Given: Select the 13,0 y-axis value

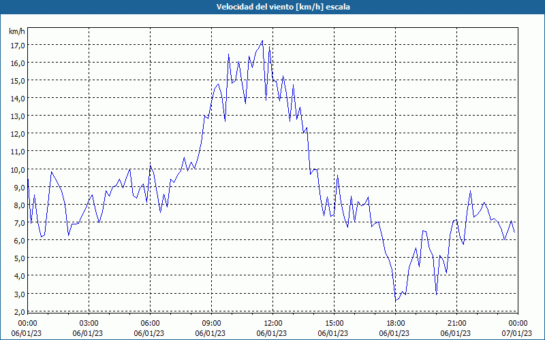Looking at the screenshot, I should click(x=17, y=116).
